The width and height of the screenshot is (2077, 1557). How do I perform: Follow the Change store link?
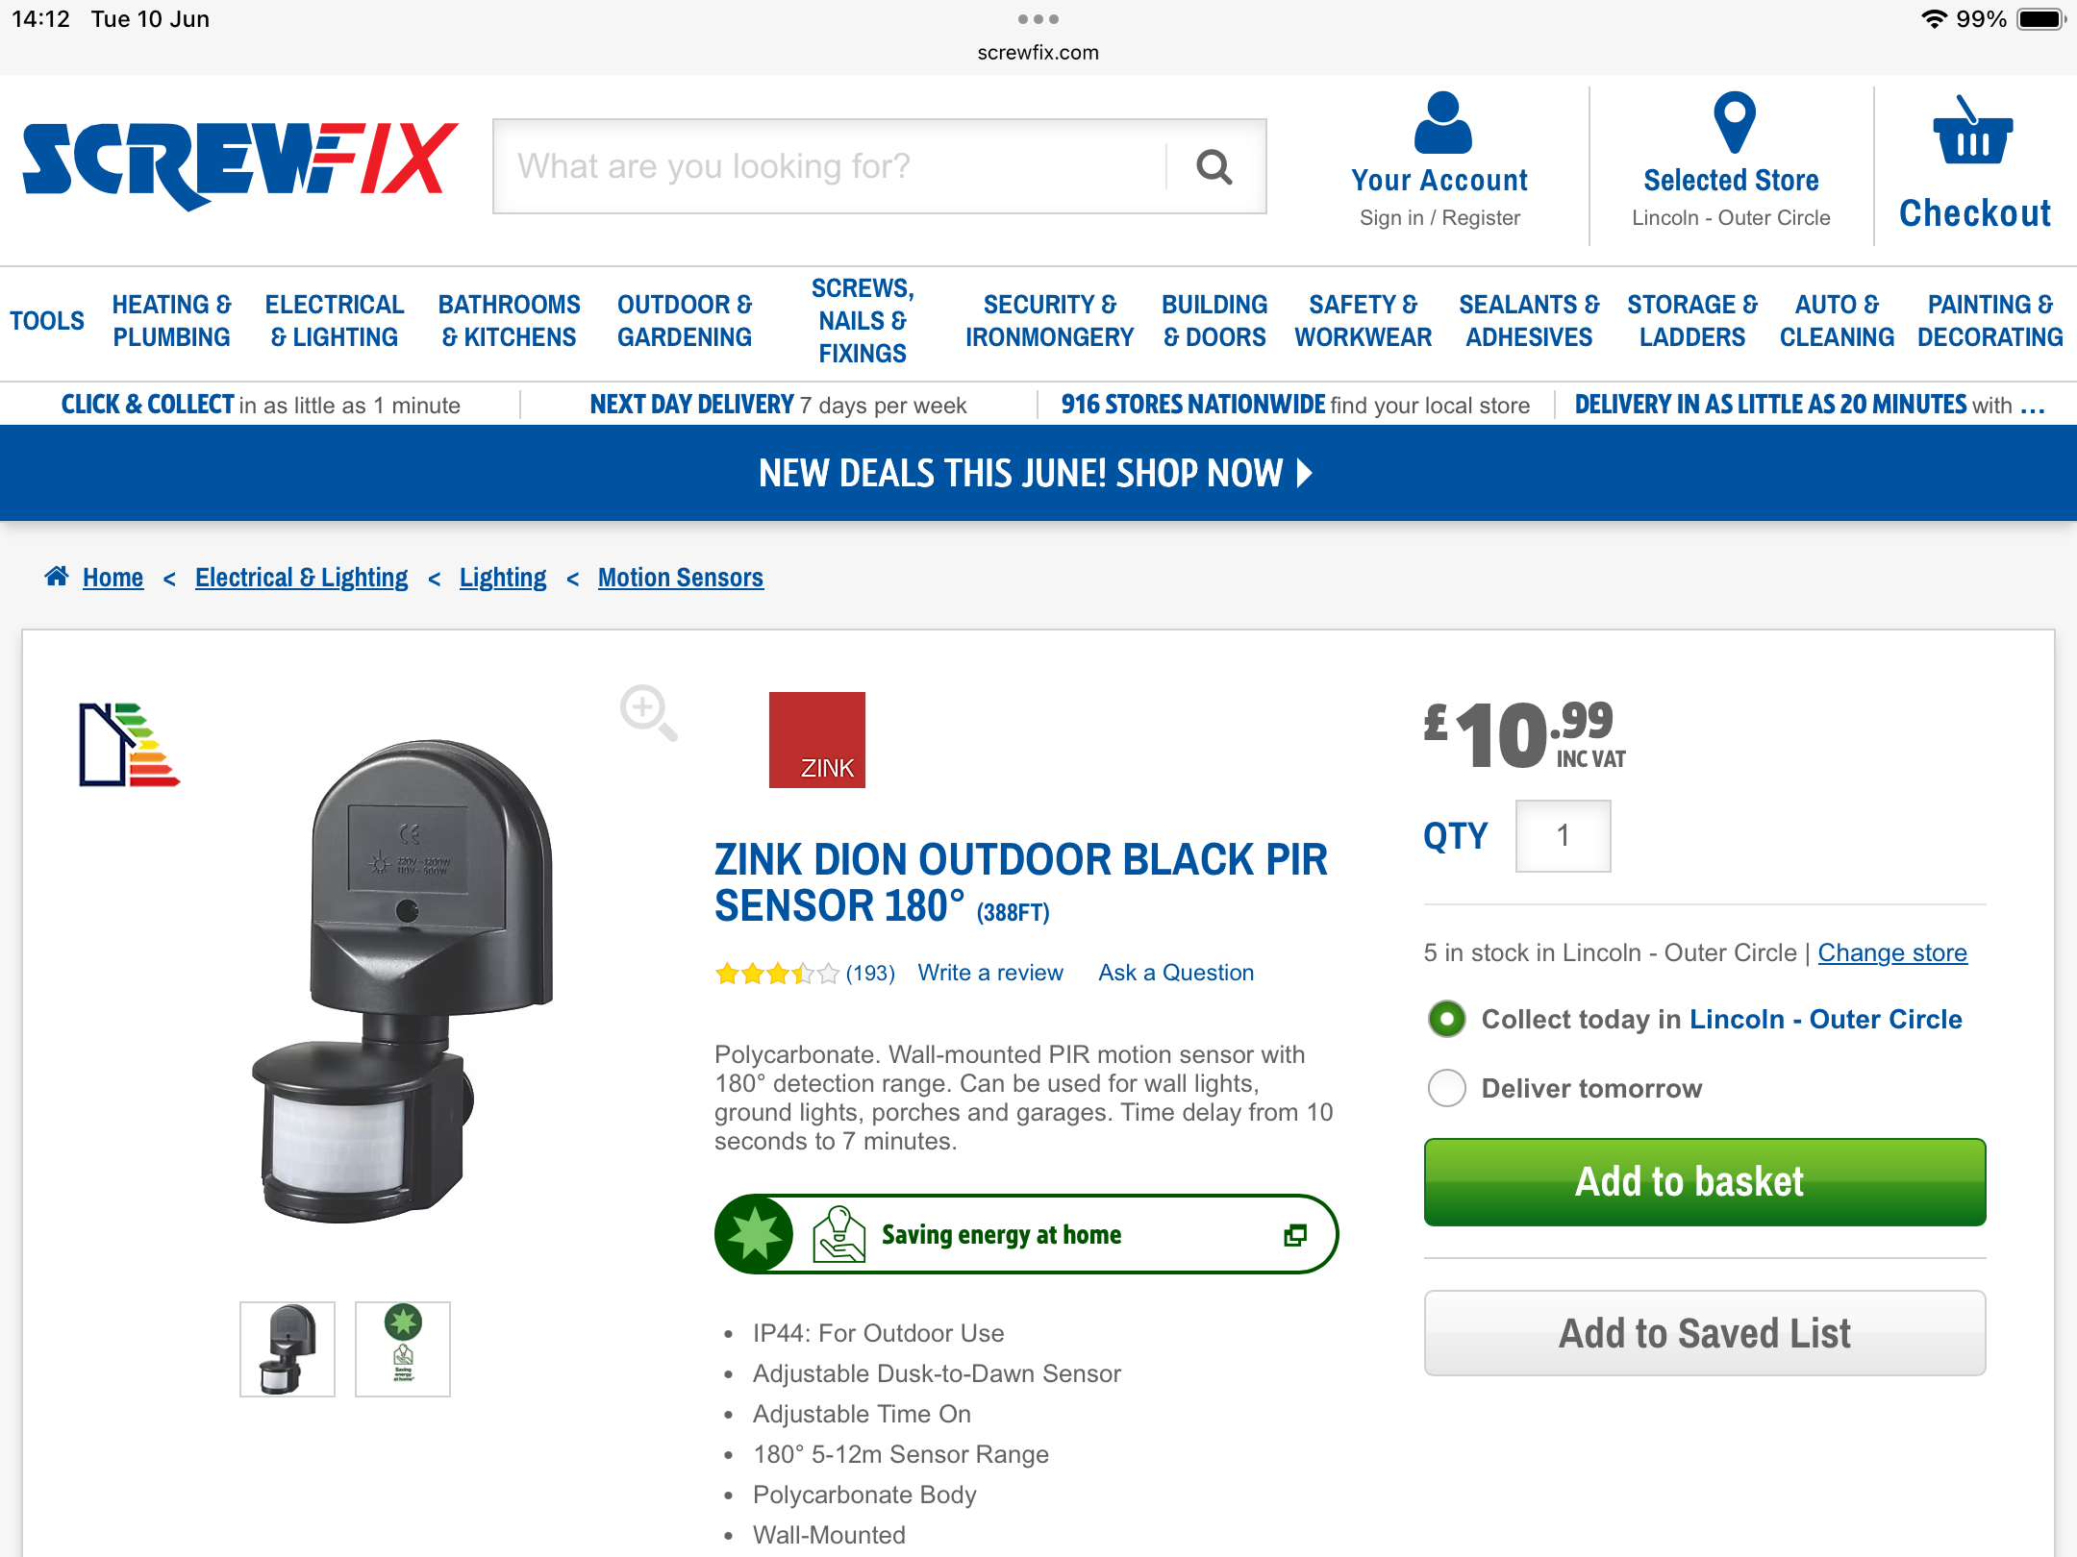(1891, 952)
